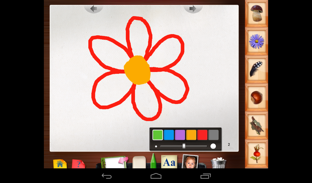312x183 pixels.
Task: Tap the trash can to clear
Action: coord(218,163)
